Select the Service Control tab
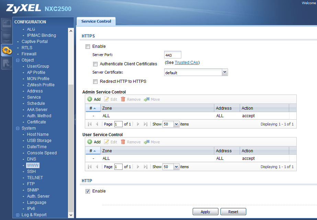Screen dimensions: 317x220 coord(96,21)
